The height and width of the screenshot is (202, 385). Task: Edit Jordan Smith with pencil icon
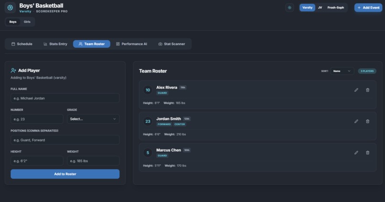click(x=356, y=121)
